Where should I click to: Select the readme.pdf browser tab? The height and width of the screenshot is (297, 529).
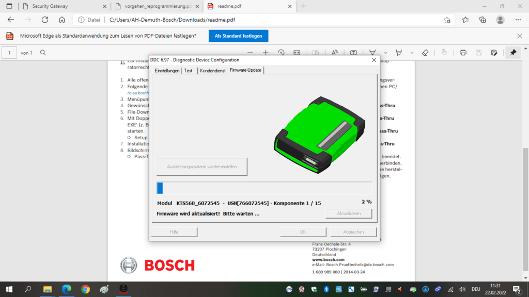(x=250, y=6)
